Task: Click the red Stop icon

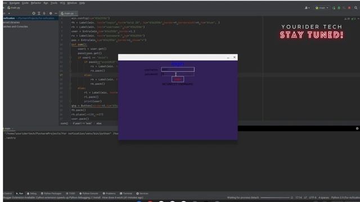Action: coord(349,8)
